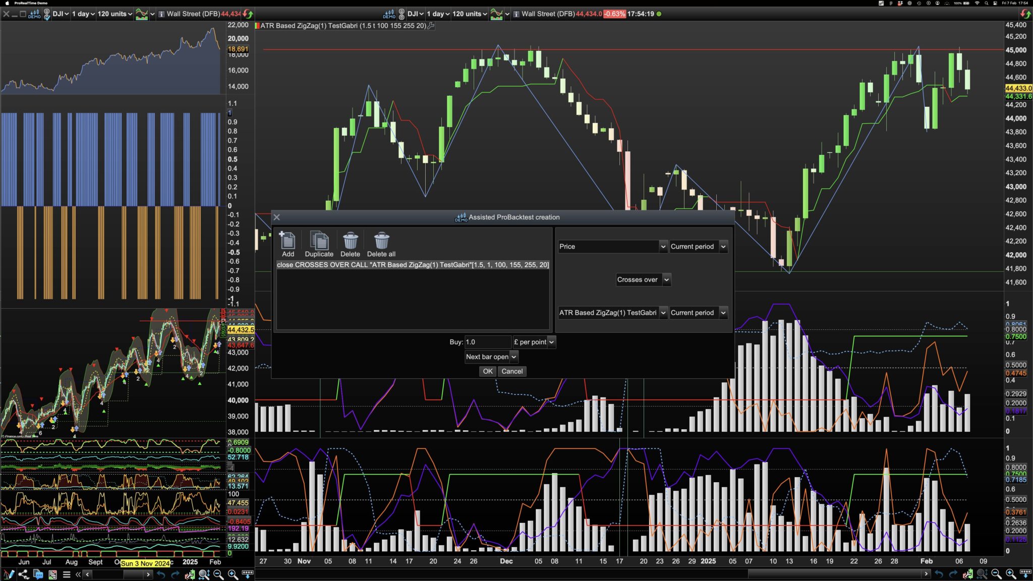Toggle the lines menu icon in bottom-left toolbar
Image resolution: width=1033 pixels, height=581 pixels.
(x=66, y=574)
